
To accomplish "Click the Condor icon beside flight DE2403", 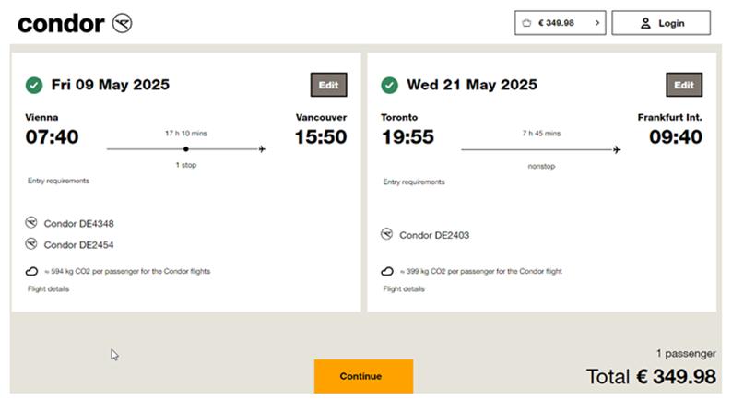I will [386, 234].
